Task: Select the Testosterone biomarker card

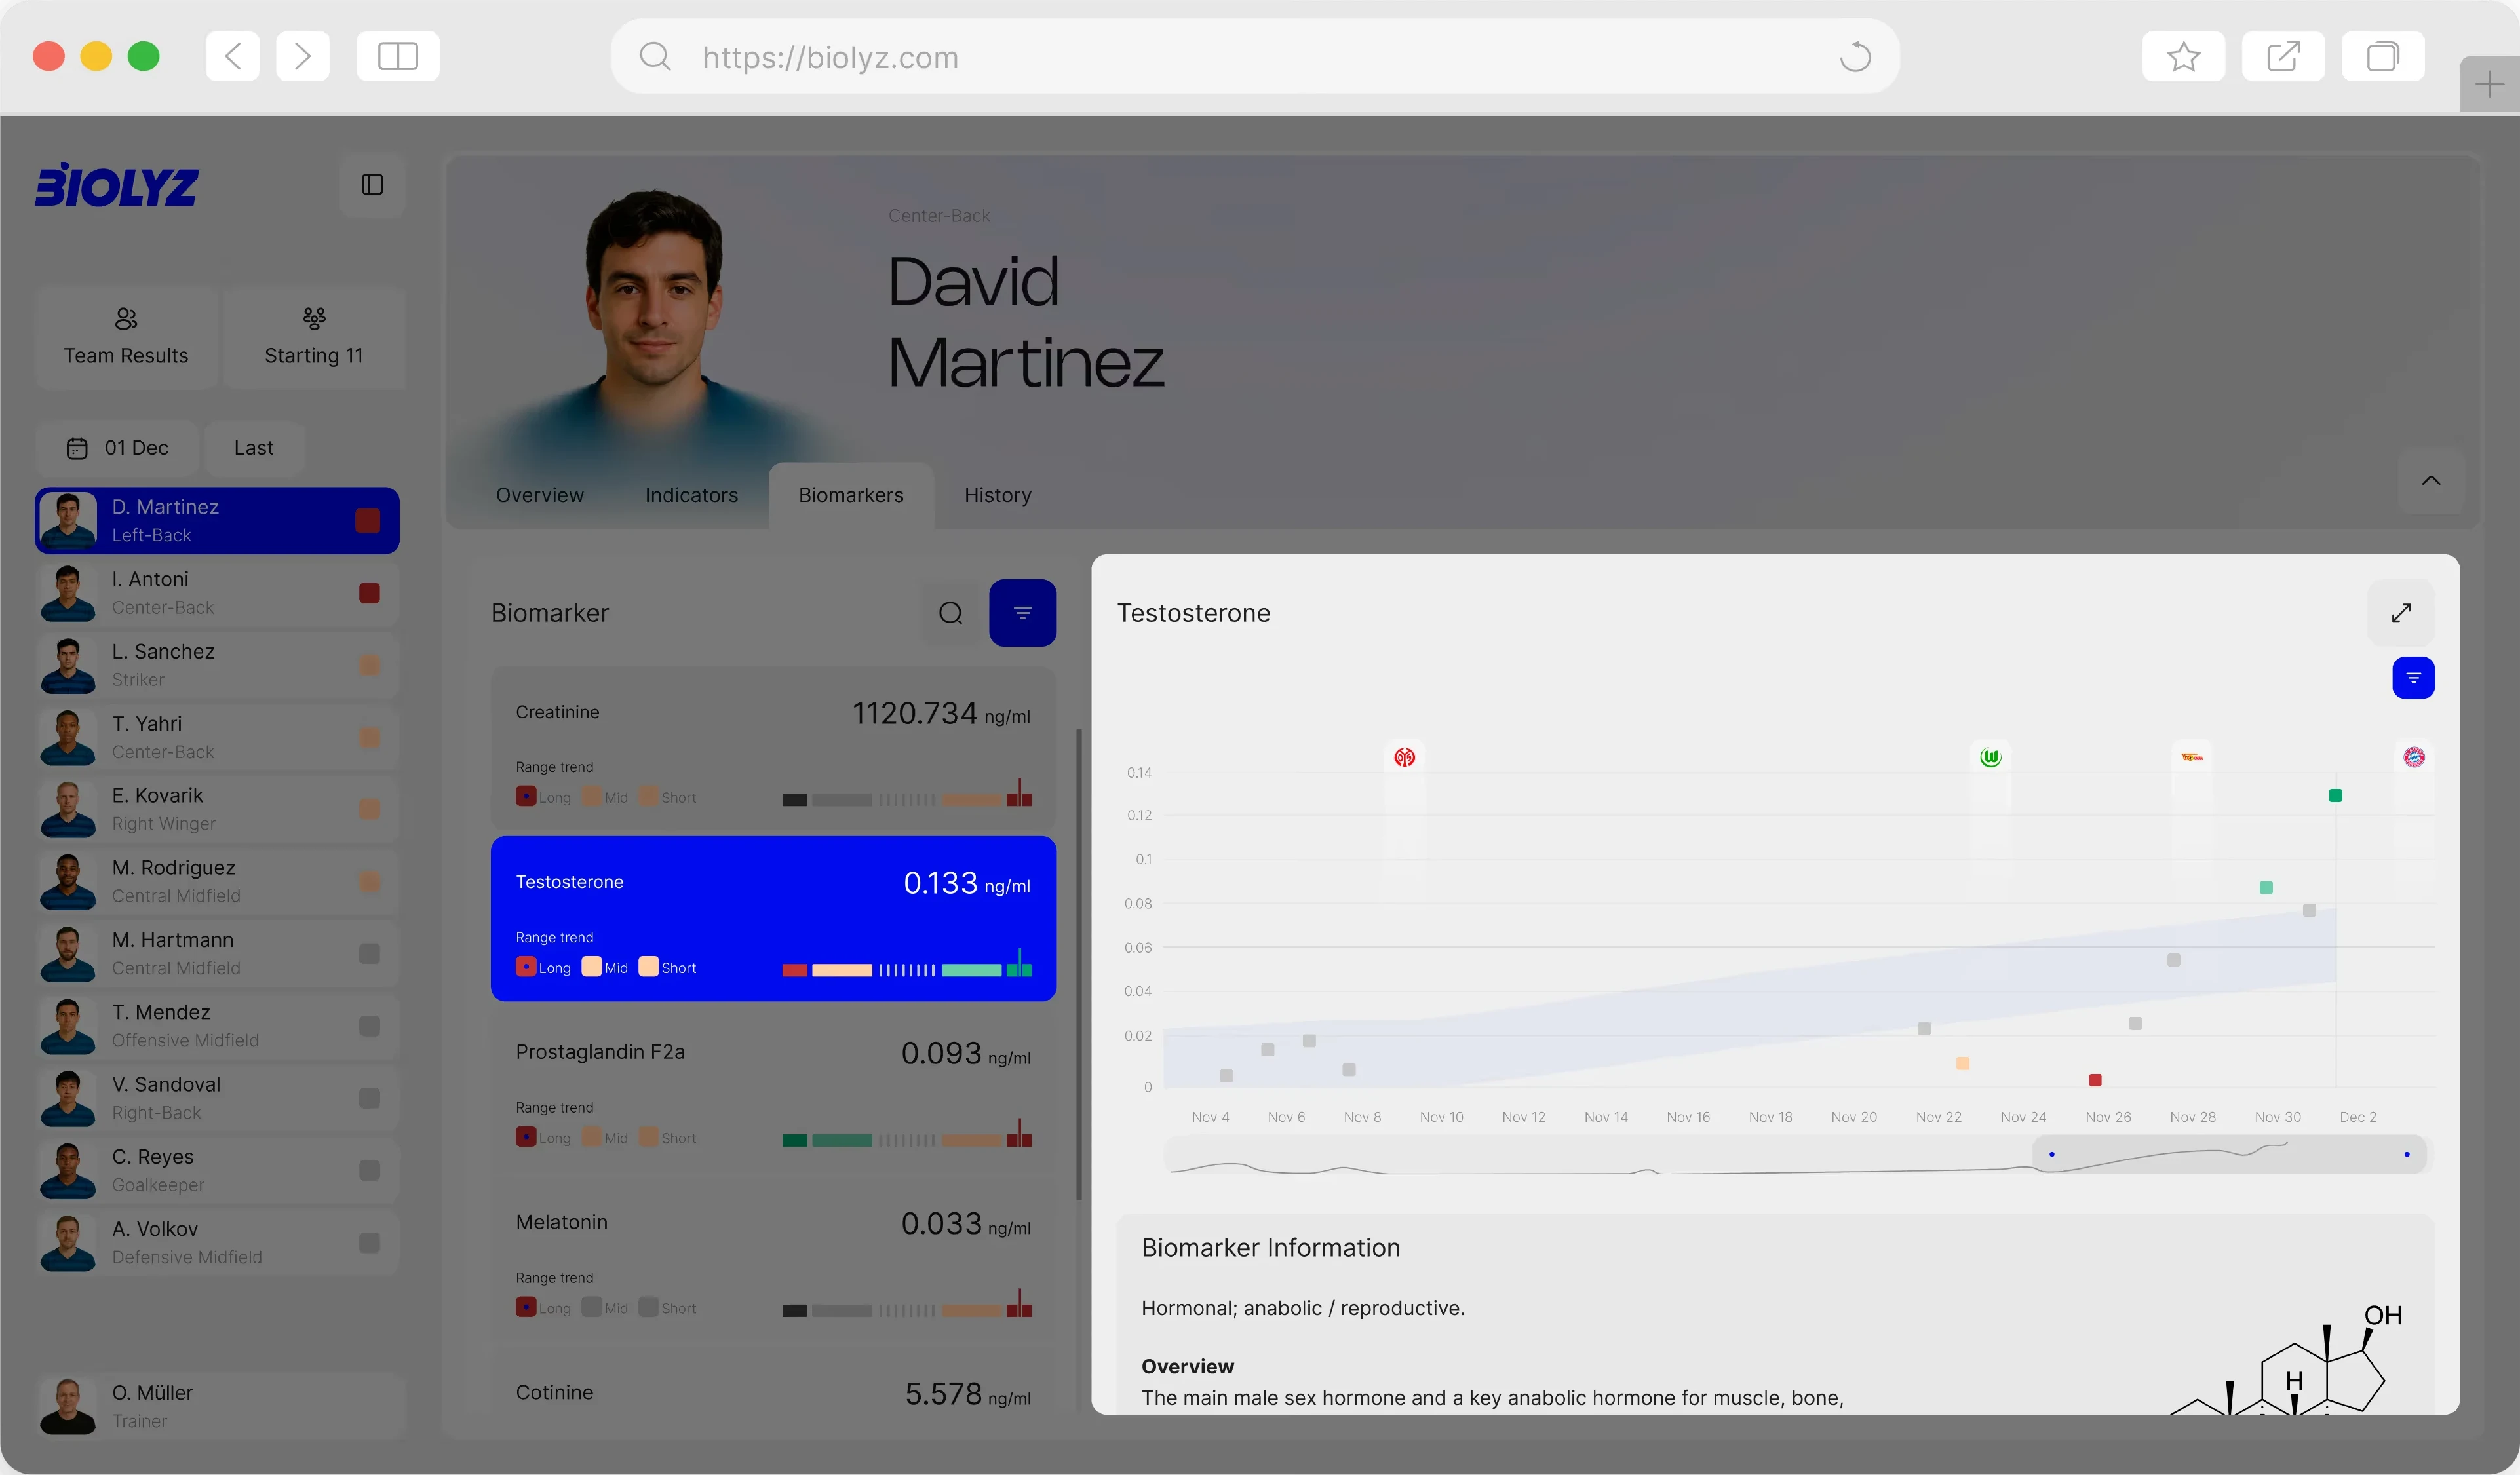Action: [773, 918]
